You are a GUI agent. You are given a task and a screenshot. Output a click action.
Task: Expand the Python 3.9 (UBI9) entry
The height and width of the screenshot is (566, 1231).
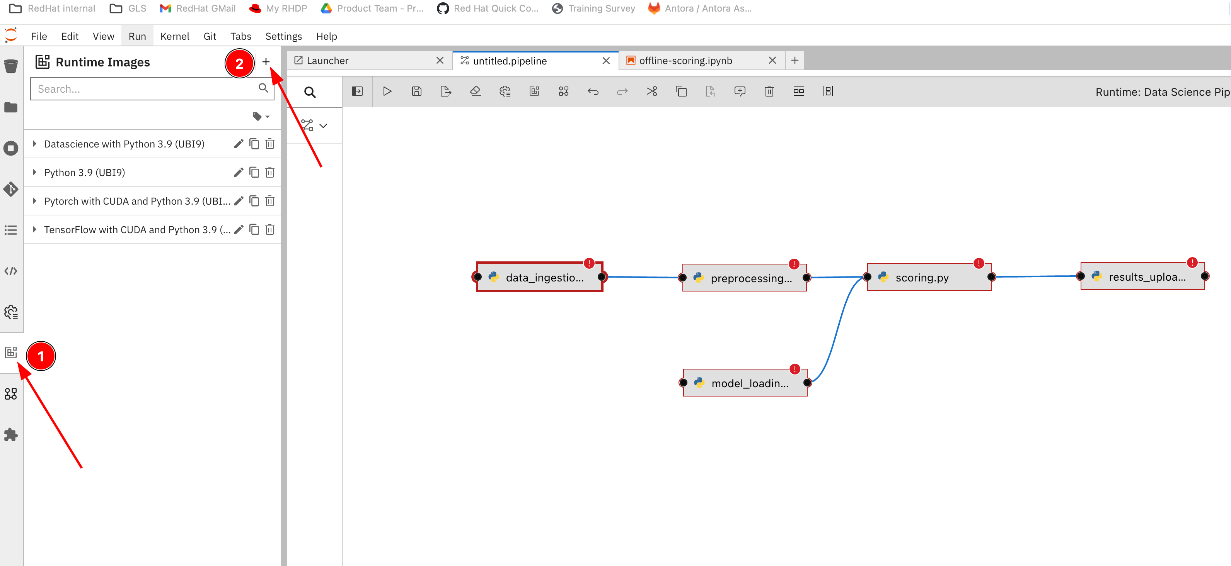[x=34, y=172]
